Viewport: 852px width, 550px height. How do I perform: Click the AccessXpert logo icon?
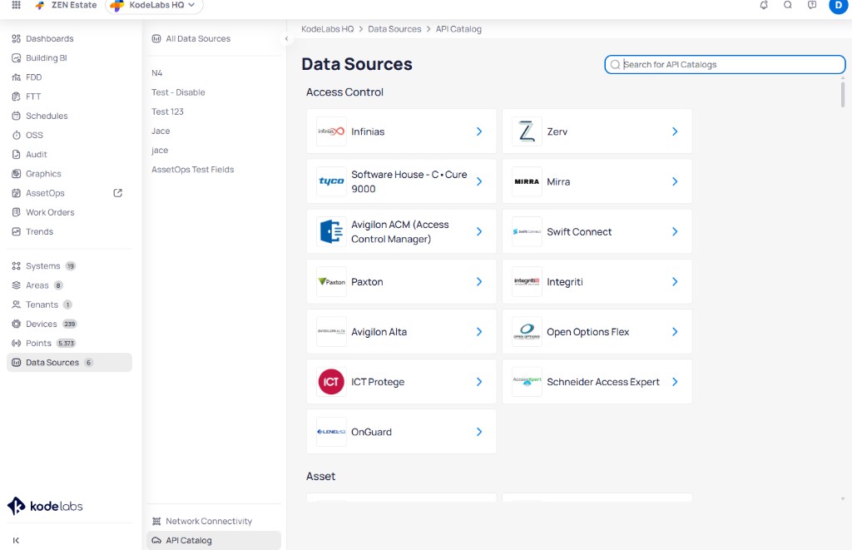pyautogui.click(x=527, y=382)
